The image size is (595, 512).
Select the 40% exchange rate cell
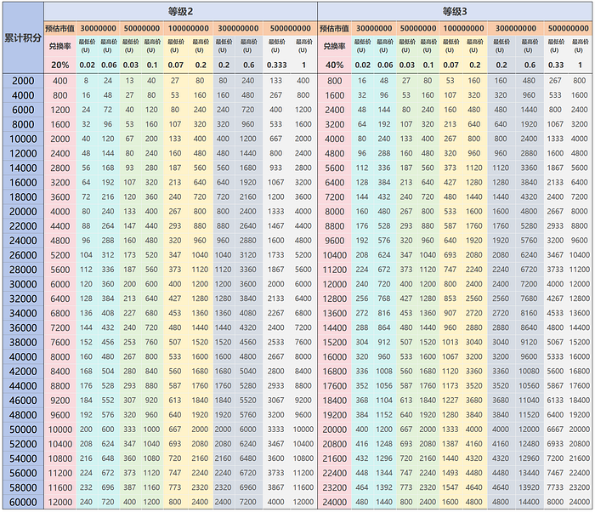click(335, 65)
